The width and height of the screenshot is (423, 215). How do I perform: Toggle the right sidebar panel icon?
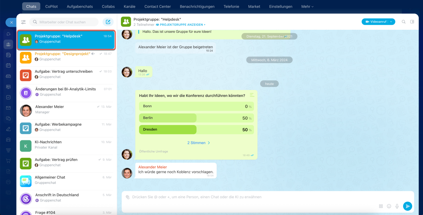(x=412, y=22)
